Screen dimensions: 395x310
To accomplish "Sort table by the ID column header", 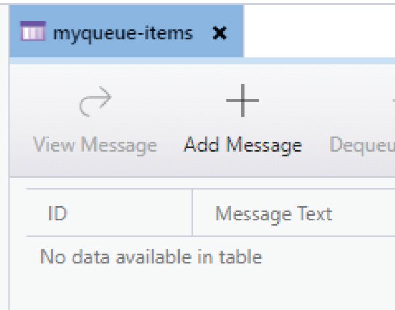I will [x=110, y=213].
